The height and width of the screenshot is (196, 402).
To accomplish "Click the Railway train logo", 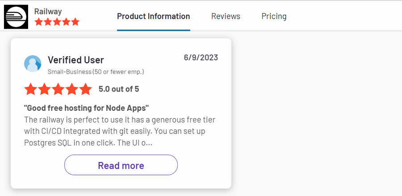I will point(16,17).
